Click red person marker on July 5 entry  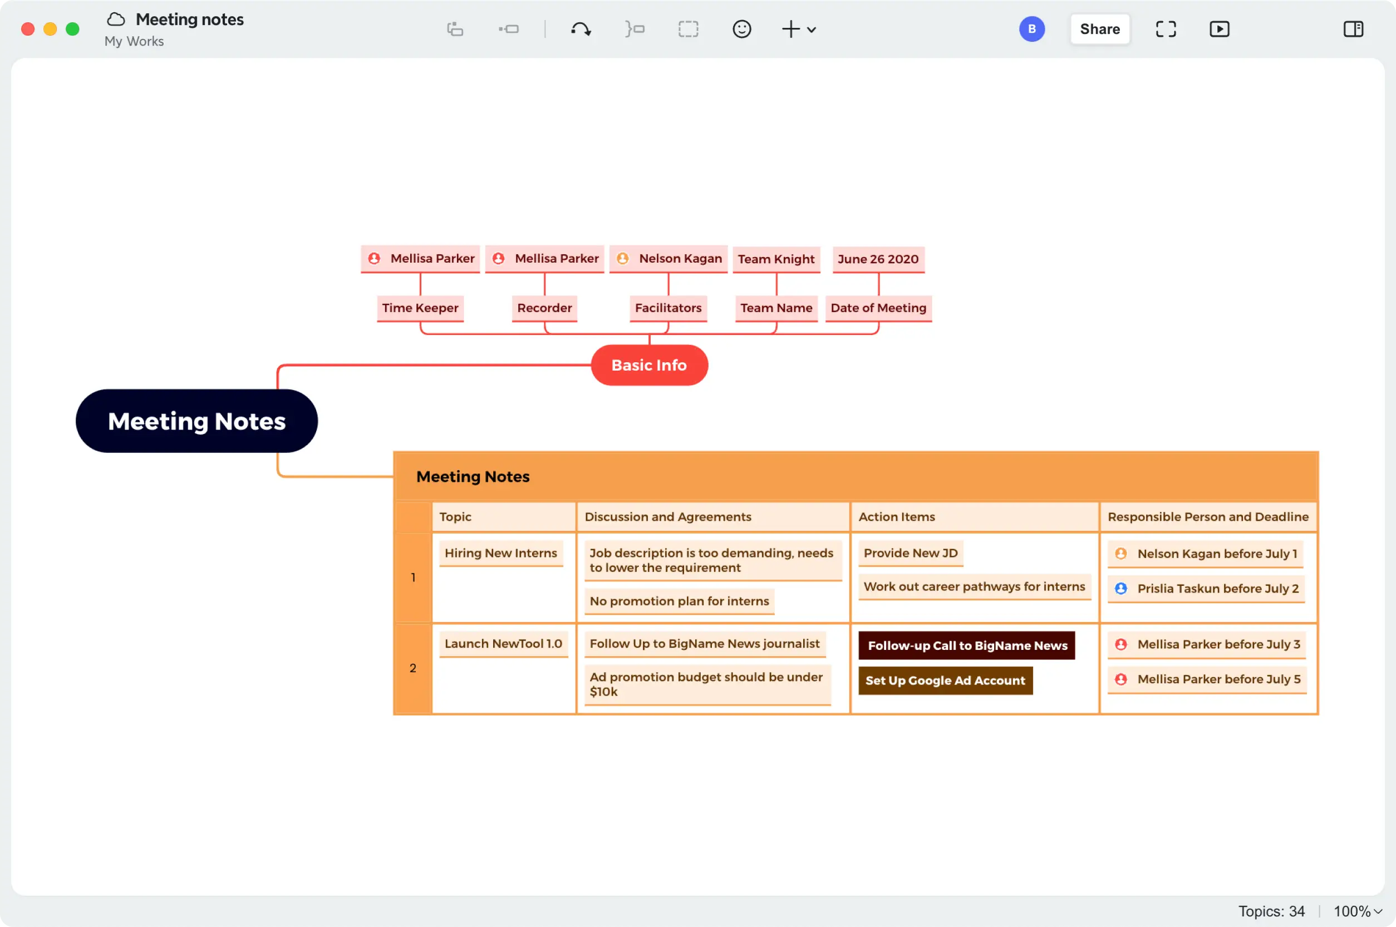click(1121, 679)
